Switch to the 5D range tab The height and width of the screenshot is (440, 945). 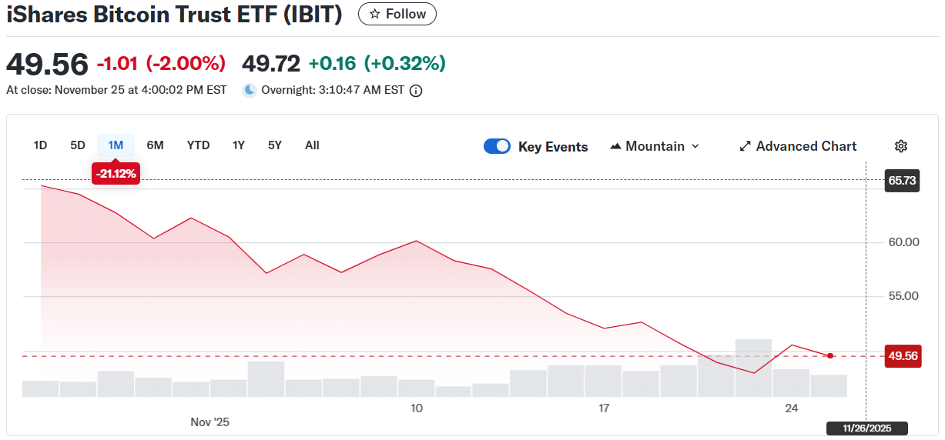coord(78,145)
